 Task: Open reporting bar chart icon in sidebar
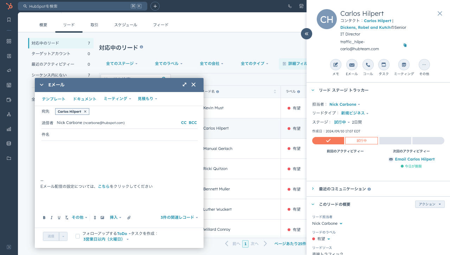tap(9, 129)
